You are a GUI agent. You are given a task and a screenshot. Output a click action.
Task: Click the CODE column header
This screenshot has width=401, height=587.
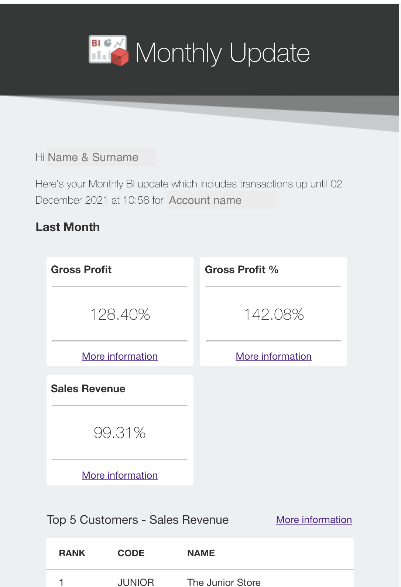click(x=131, y=553)
